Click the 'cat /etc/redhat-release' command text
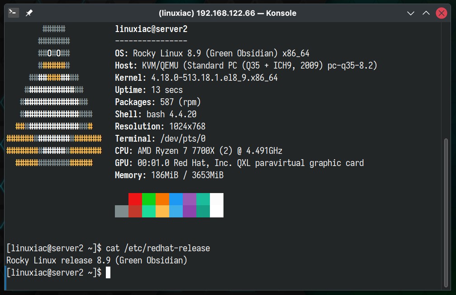The image size is (456, 295). coord(158,248)
